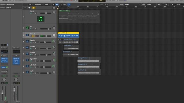Open the Snap Smart dropdown
This screenshot has width=184, height=103.
[x=133, y=5]
